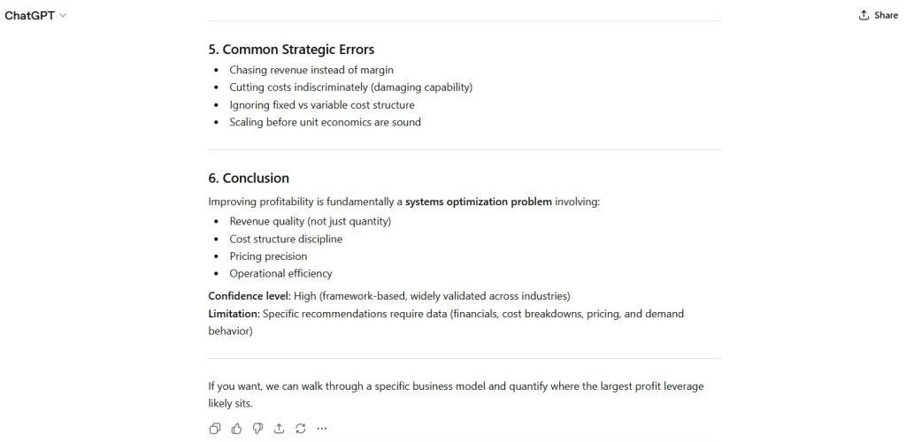Click the share icon below the response
This screenshot has height=442, width=906.
(x=279, y=429)
